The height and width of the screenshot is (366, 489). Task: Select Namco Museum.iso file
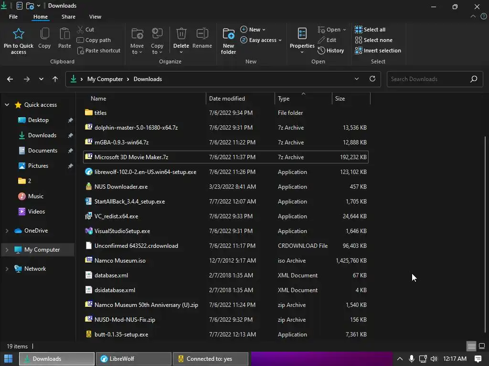click(226, 261)
